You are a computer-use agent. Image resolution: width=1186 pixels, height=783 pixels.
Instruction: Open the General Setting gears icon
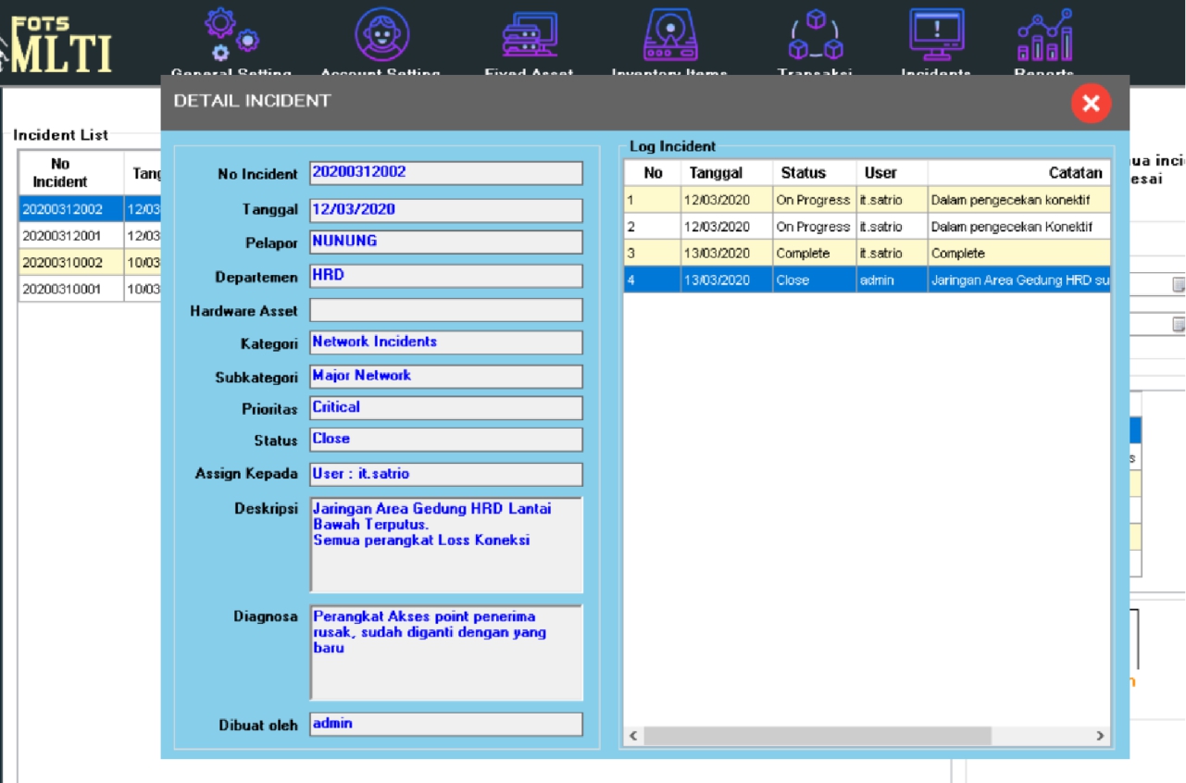pos(231,35)
